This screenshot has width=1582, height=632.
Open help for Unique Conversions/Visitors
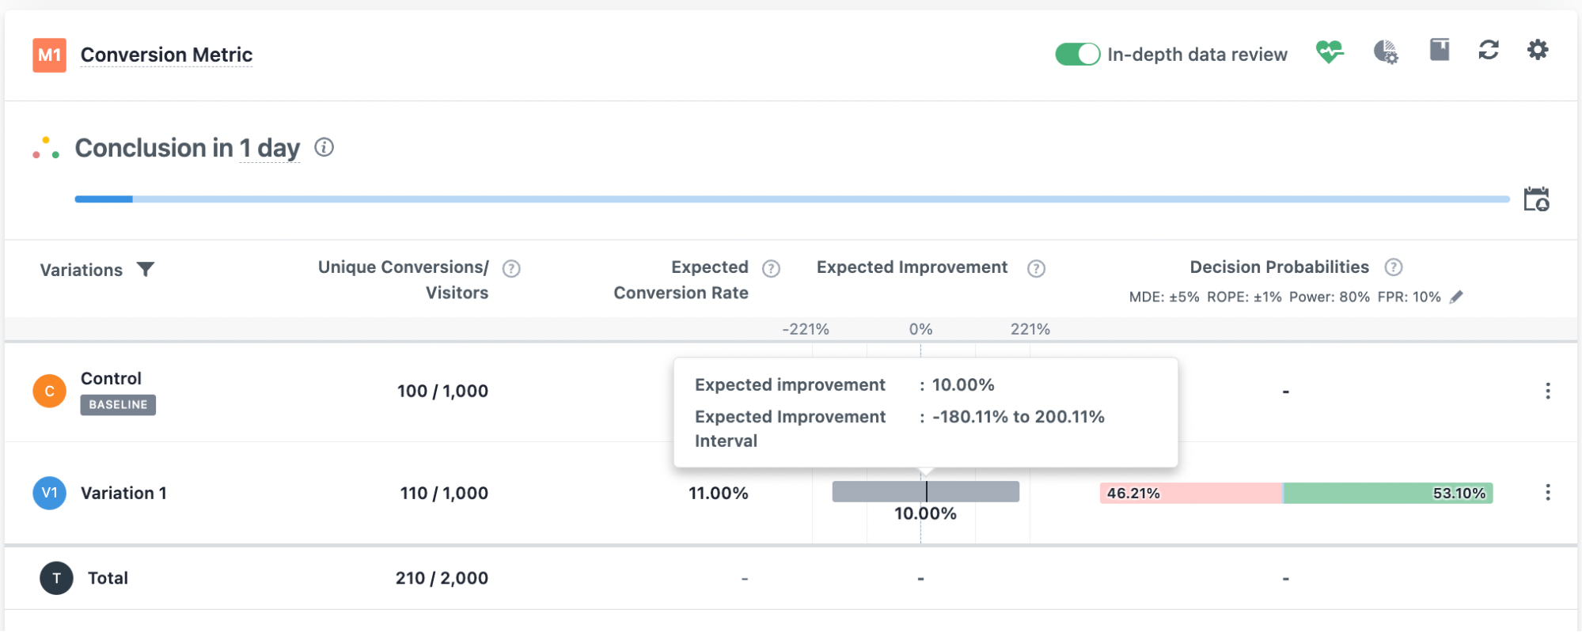pyautogui.click(x=512, y=269)
